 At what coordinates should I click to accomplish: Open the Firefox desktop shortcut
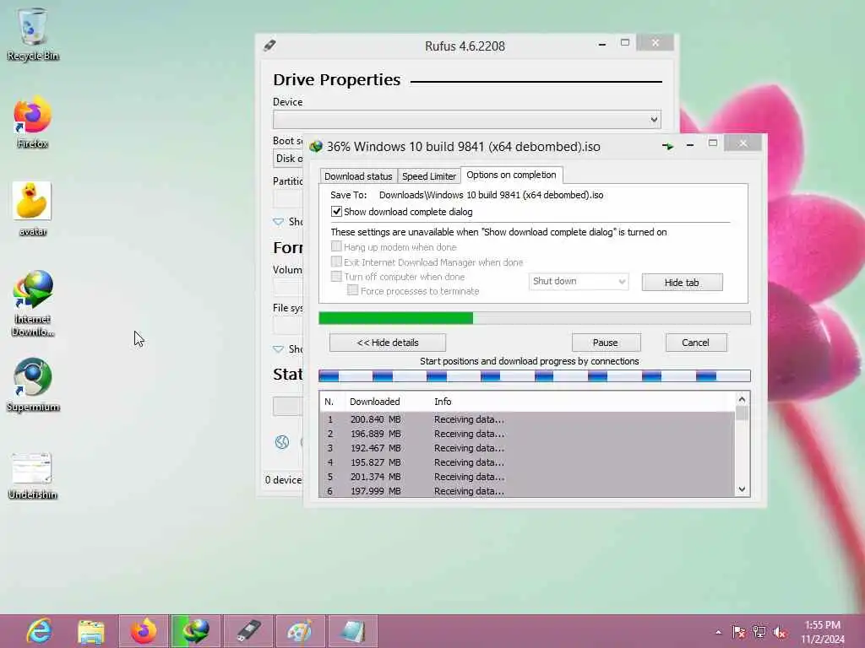(x=33, y=122)
